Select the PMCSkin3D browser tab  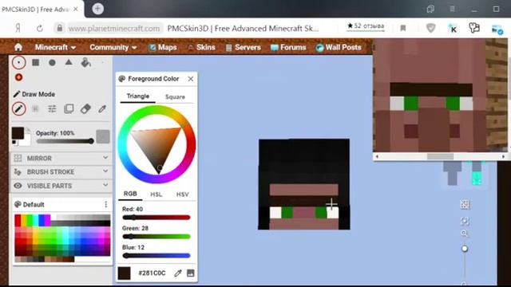40,9
